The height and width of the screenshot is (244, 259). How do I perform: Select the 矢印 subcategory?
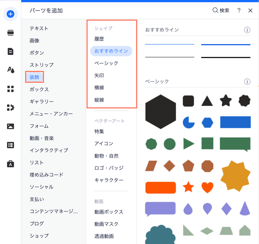coord(99,75)
